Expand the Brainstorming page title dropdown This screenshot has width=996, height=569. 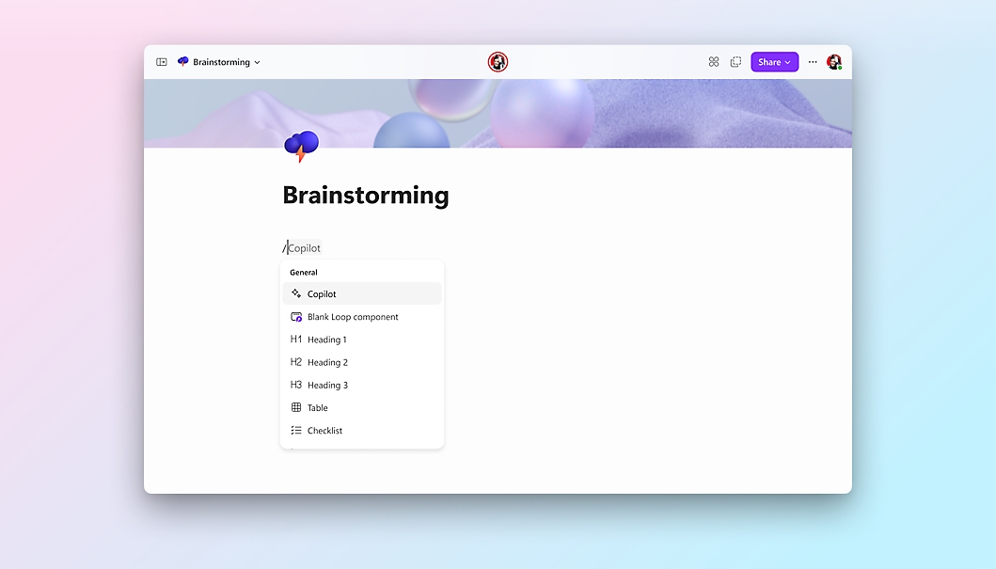point(257,63)
